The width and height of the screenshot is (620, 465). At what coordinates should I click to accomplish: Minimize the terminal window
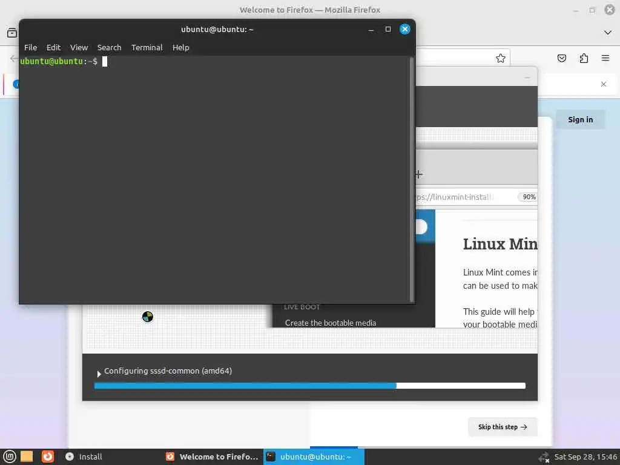pyautogui.click(x=371, y=30)
